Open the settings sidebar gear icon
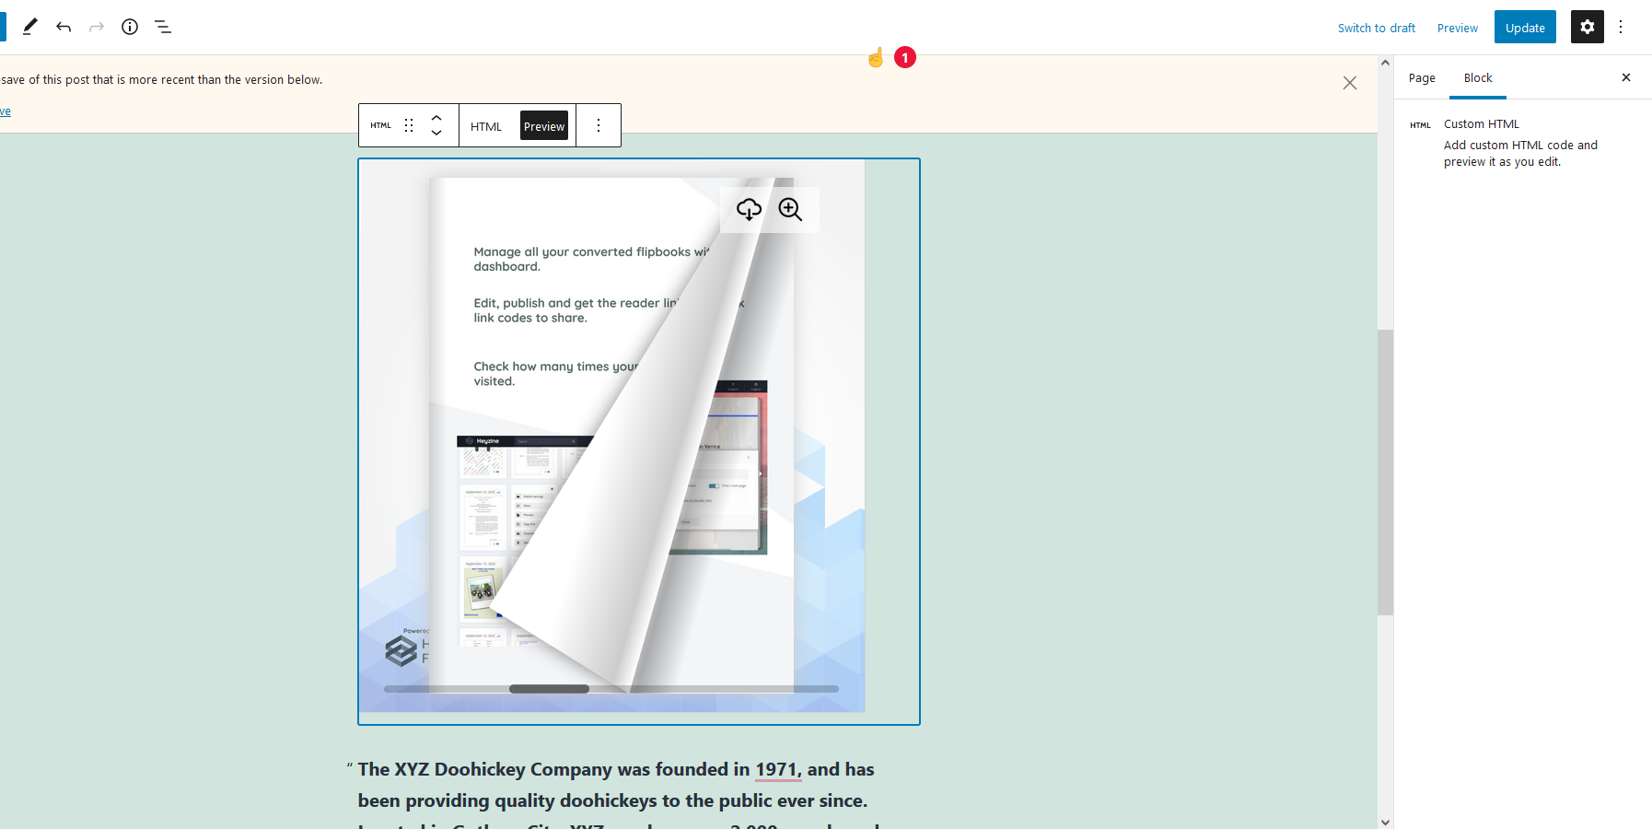 click(x=1587, y=27)
